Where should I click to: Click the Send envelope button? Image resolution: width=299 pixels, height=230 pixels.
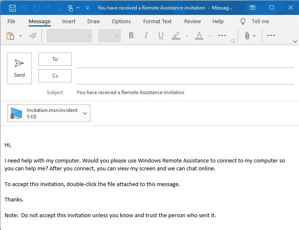19,68
